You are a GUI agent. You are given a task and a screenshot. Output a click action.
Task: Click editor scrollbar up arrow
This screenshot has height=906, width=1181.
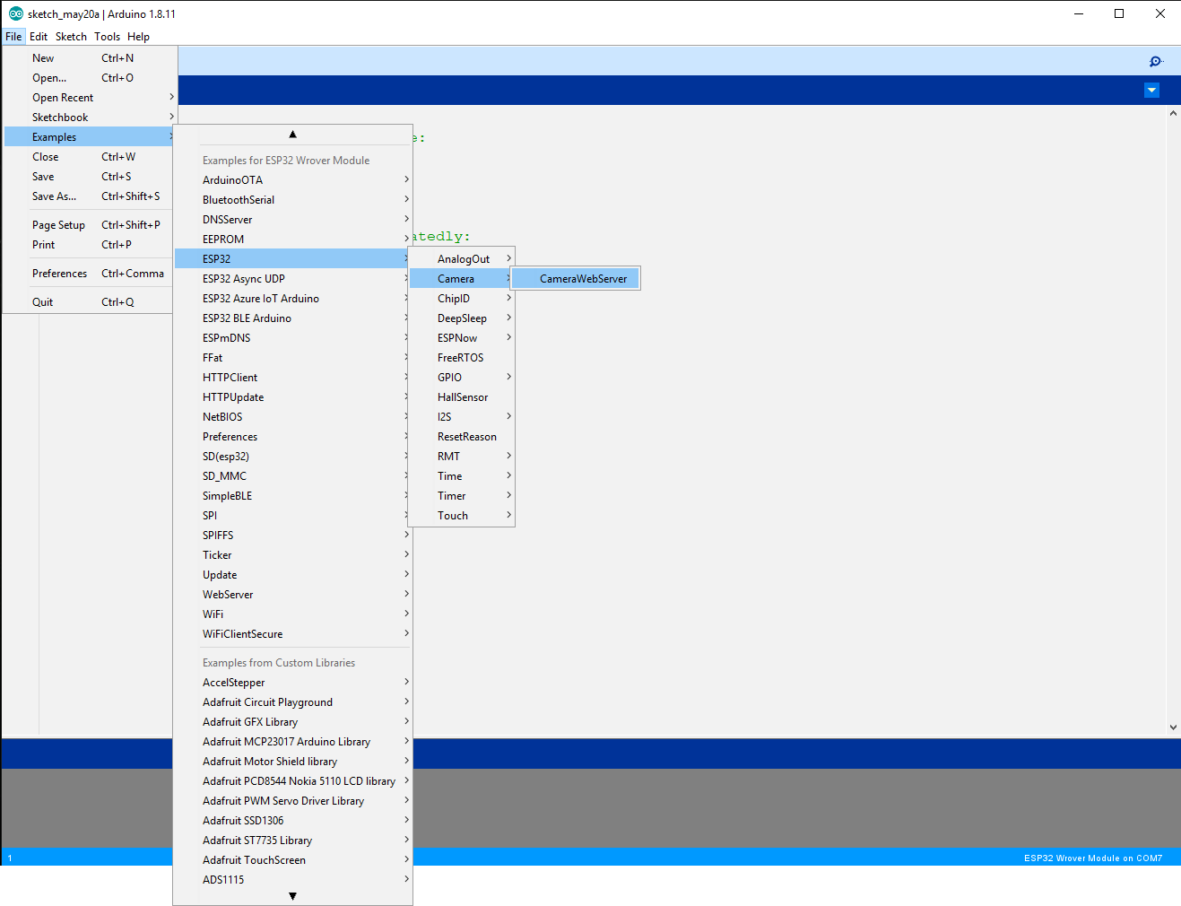tap(1173, 114)
